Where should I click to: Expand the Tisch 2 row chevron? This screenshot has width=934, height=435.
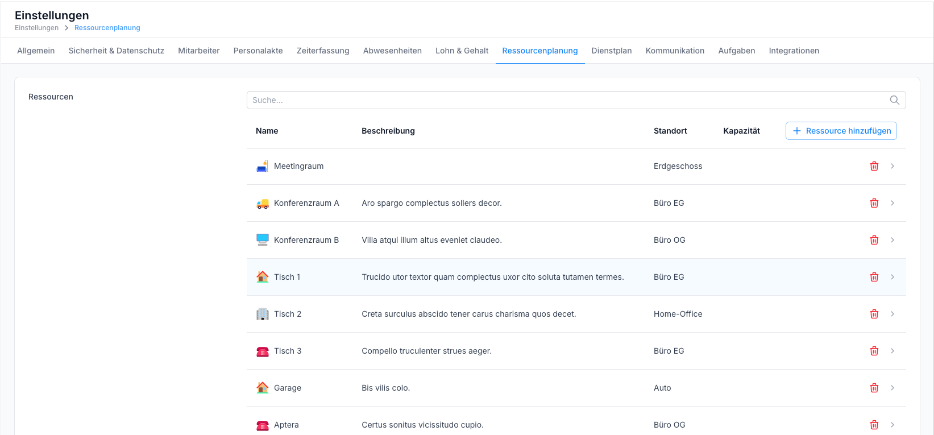pyautogui.click(x=893, y=314)
